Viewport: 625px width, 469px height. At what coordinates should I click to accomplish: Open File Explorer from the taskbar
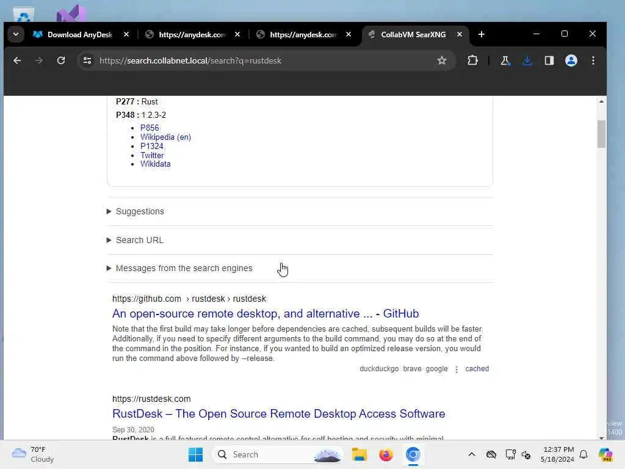(359, 454)
